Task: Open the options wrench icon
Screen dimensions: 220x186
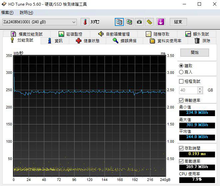Action: [150, 22]
